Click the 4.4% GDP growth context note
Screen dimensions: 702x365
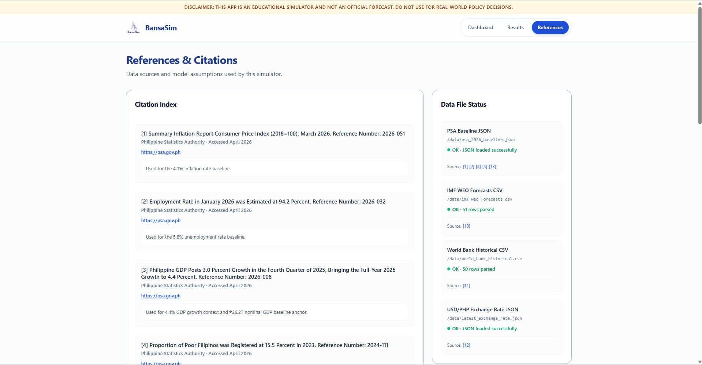275,312
